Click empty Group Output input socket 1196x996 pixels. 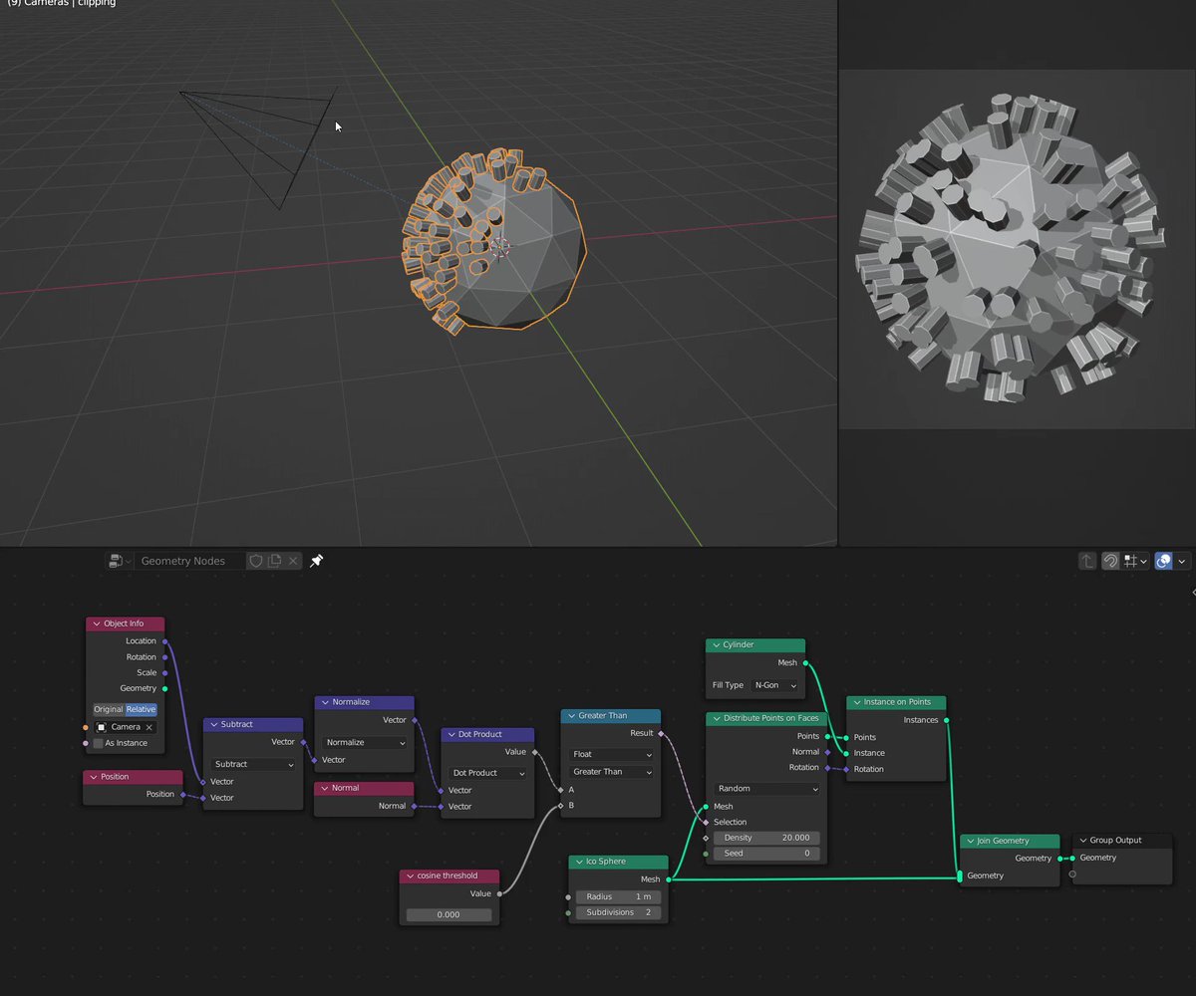click(1072, 874)
